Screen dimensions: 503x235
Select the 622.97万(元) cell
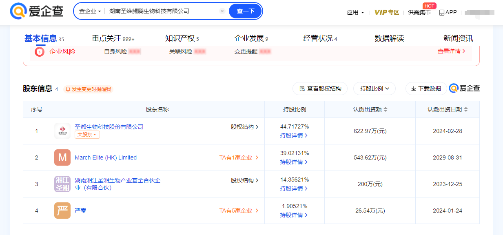[370, 131]
